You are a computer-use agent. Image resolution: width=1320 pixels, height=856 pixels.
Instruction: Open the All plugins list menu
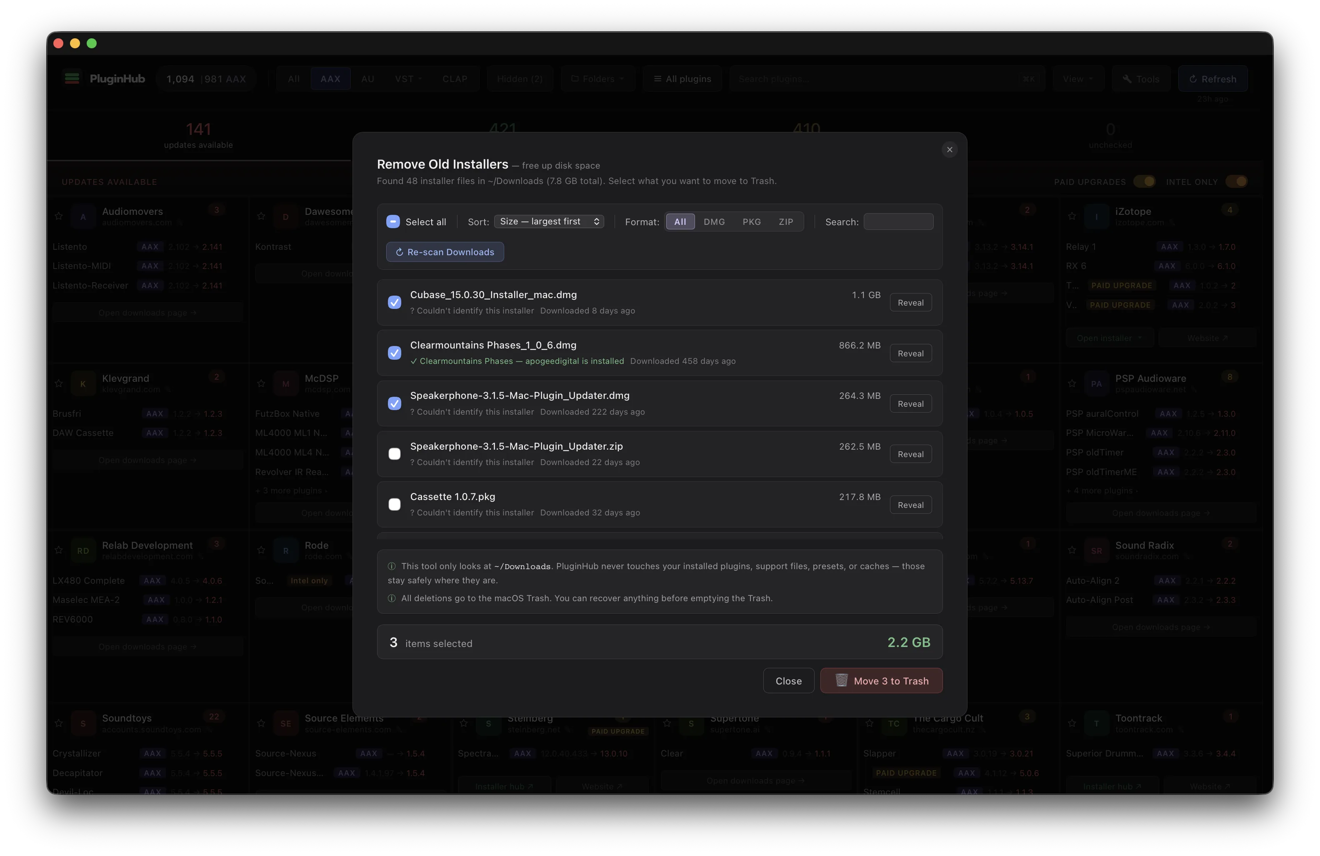(x=682, y=79)
